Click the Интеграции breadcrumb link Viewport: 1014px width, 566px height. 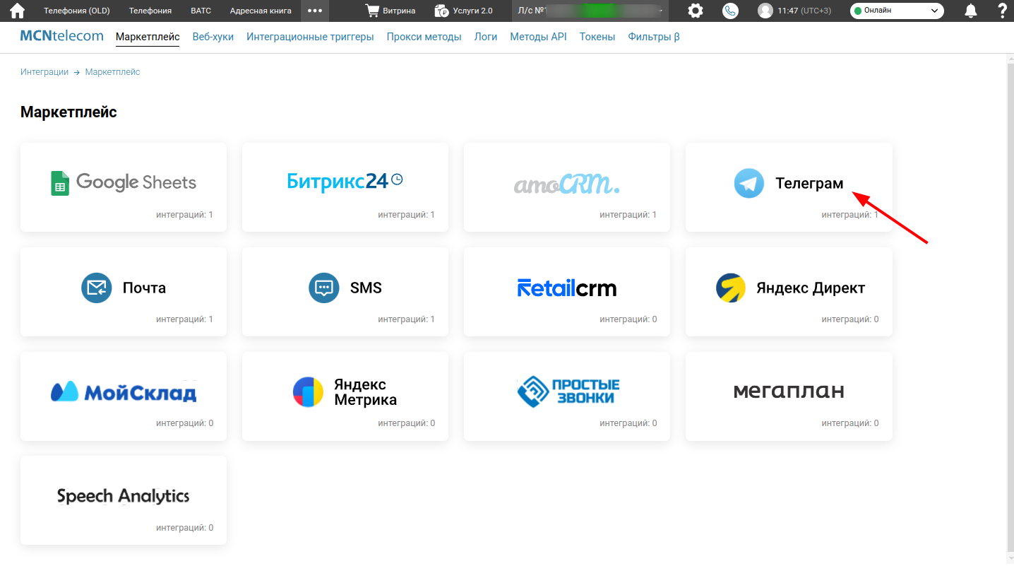coord(44,72)
